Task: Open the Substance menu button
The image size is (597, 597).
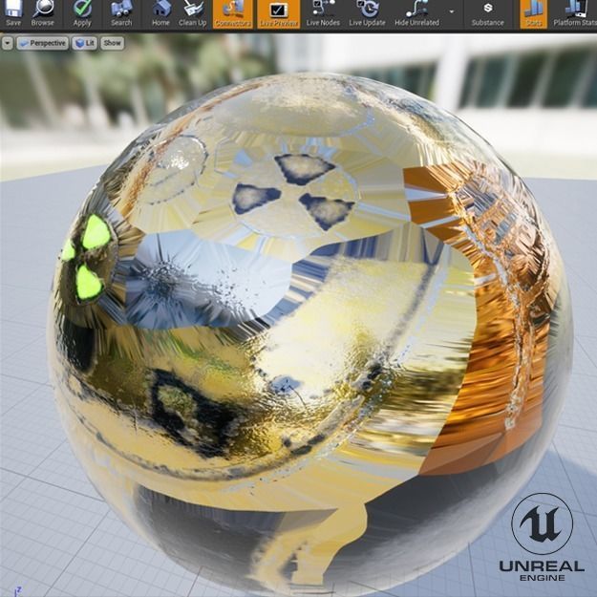Action: coord(488,13)
